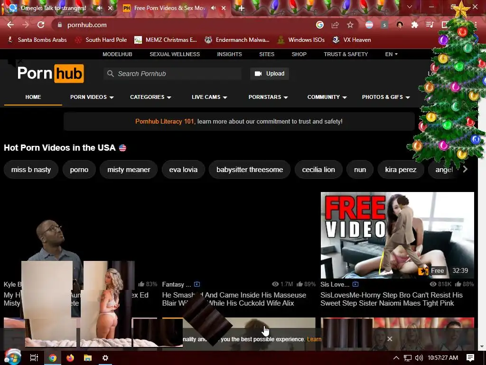Open the avatar face extension icon
The image size is (486, 365).
(x=400, y=25)
